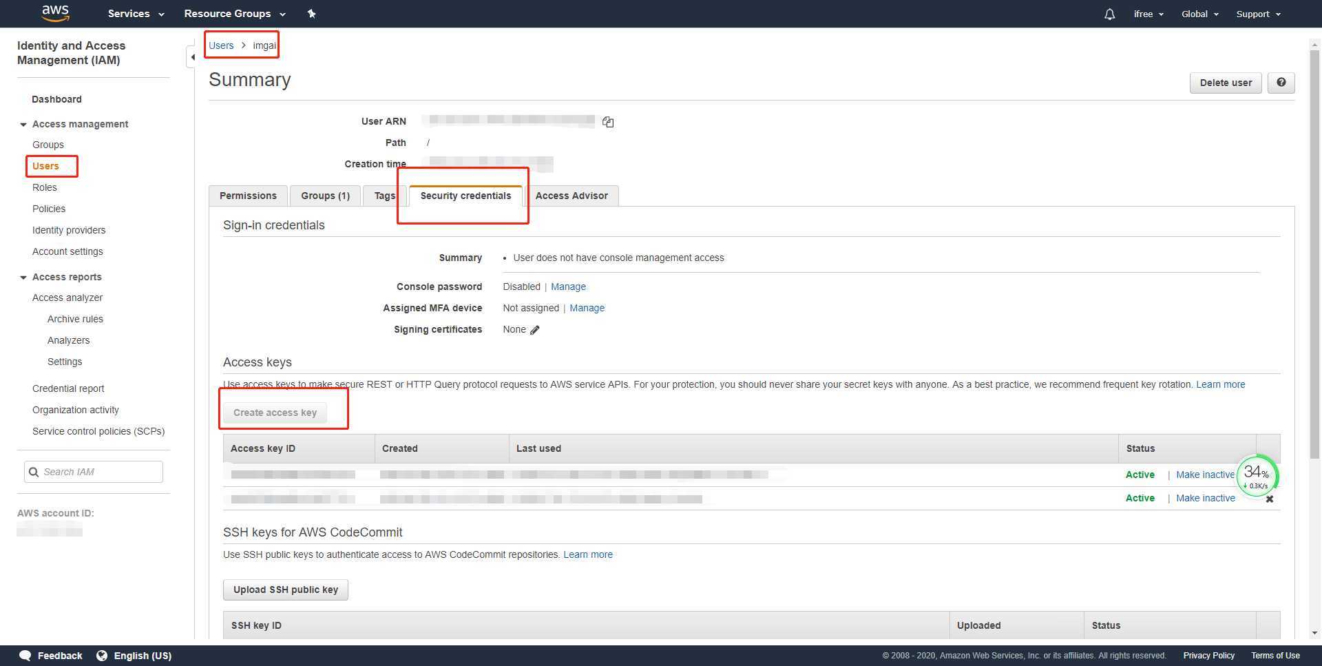1322x666 pixels.
Task: Click the language globe icon
Action: [x=102, y=656]
